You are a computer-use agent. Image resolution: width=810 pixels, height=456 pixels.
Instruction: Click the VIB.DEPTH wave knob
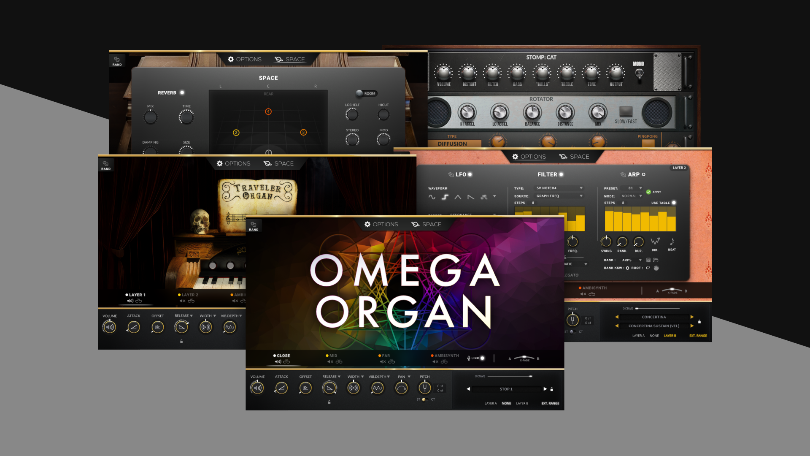tap(377, 388)
